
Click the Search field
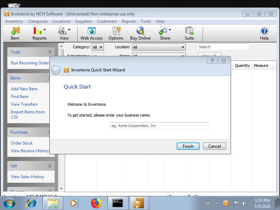pos(223,47)
